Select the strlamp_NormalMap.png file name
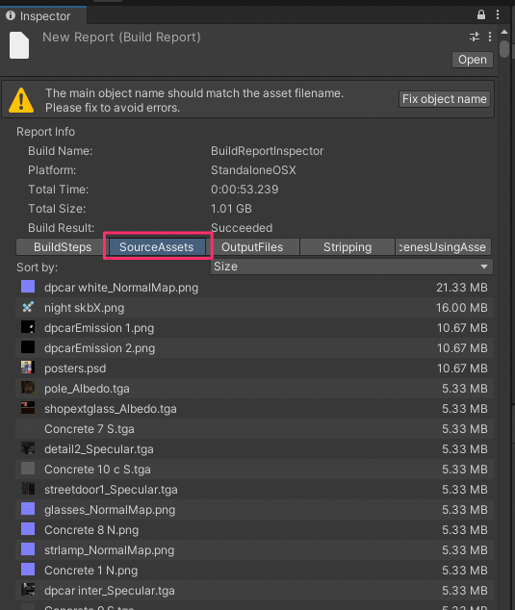This screenshot has height=610, width=515. pyautogui.click(x=109, y=550)
